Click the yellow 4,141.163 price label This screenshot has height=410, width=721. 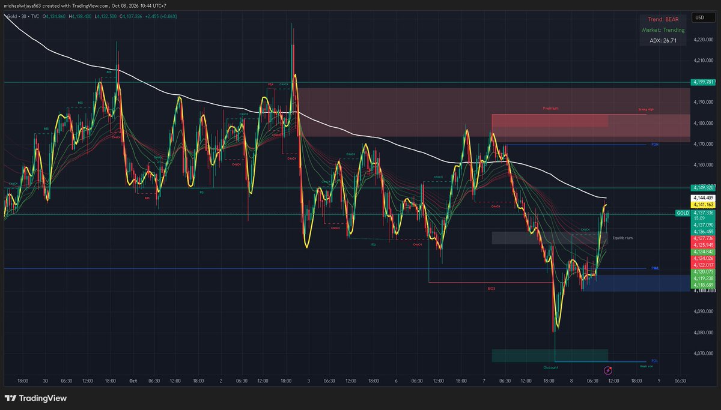(703, 205)
